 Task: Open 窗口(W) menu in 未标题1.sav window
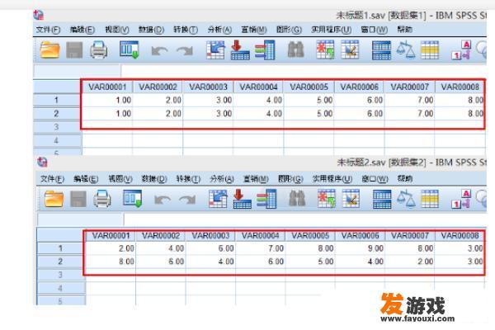[x=374, y=30]
